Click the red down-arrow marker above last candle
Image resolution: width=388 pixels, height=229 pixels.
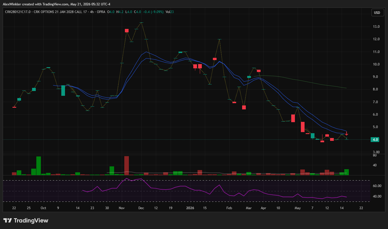tap(347, 133)
